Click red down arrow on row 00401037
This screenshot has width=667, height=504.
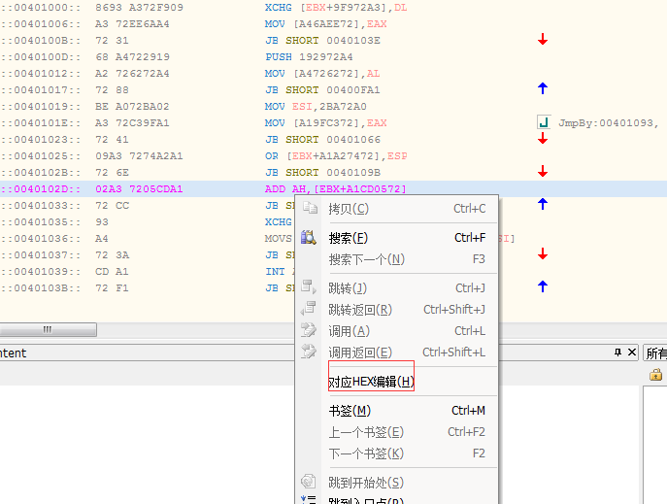pos(543,253)
